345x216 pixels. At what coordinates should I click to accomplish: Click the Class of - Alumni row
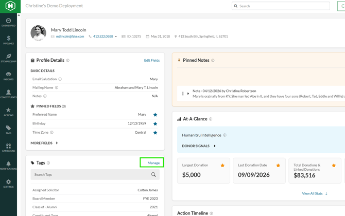[95, 207]
